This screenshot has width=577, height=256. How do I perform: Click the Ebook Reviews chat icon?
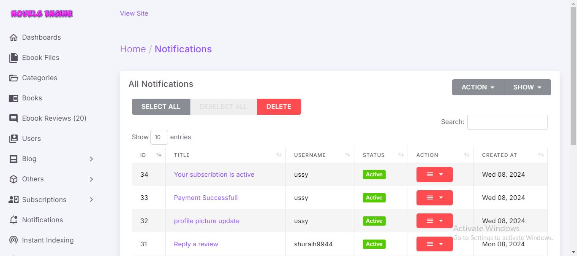click(14, 119)
